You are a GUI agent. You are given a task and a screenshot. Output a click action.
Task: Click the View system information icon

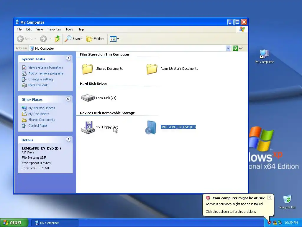[x=24, y=68]
